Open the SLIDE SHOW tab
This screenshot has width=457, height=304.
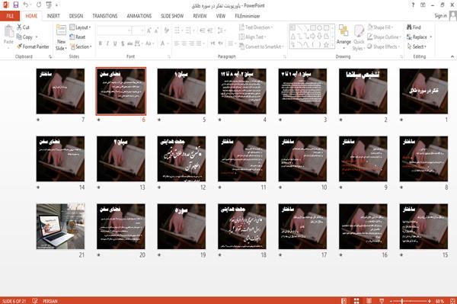coord(172,16)
